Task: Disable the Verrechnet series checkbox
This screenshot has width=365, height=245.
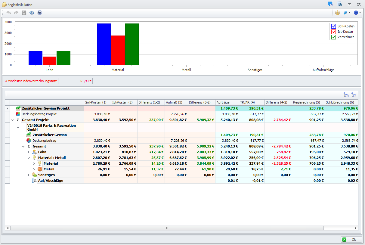Action: [333, 37]
